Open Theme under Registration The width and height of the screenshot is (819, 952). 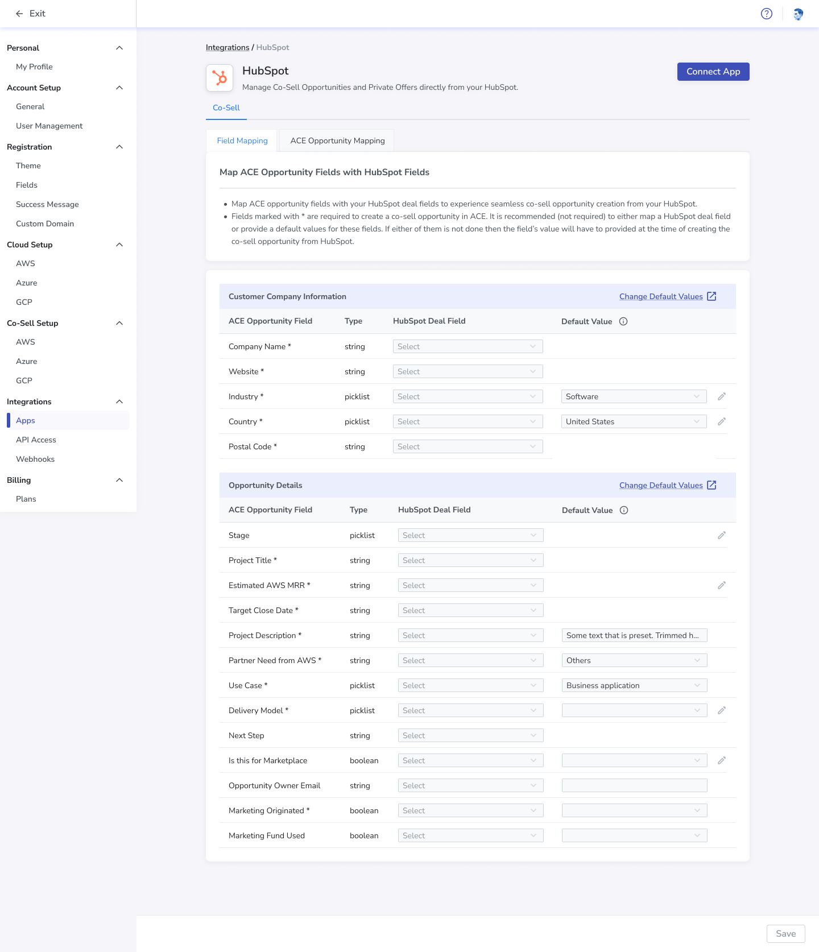click(x=28, y=165)
